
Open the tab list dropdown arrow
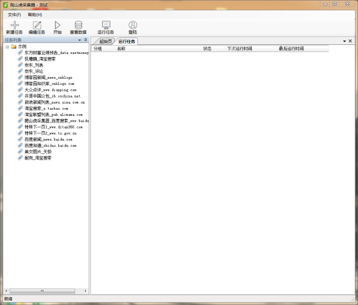[x=345, y=41]
